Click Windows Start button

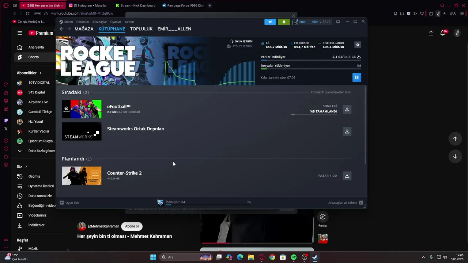(x=153, y=257)
